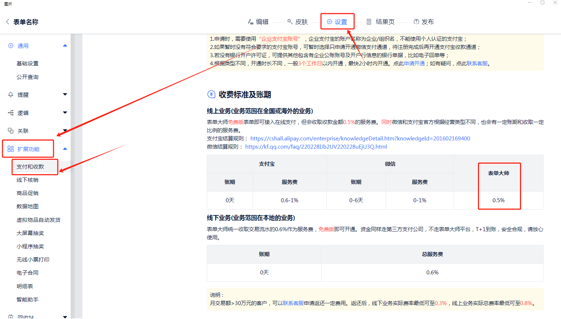Click the 逻辑 branch icon
561x319 pixels.
[x=11, y=113]
